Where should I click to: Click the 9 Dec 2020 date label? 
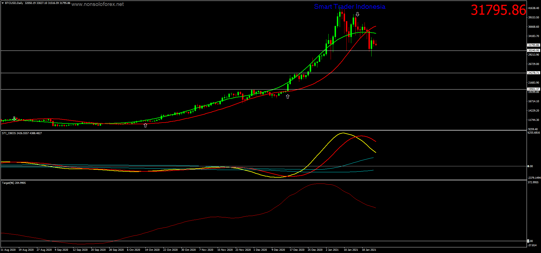pos(278,250)
